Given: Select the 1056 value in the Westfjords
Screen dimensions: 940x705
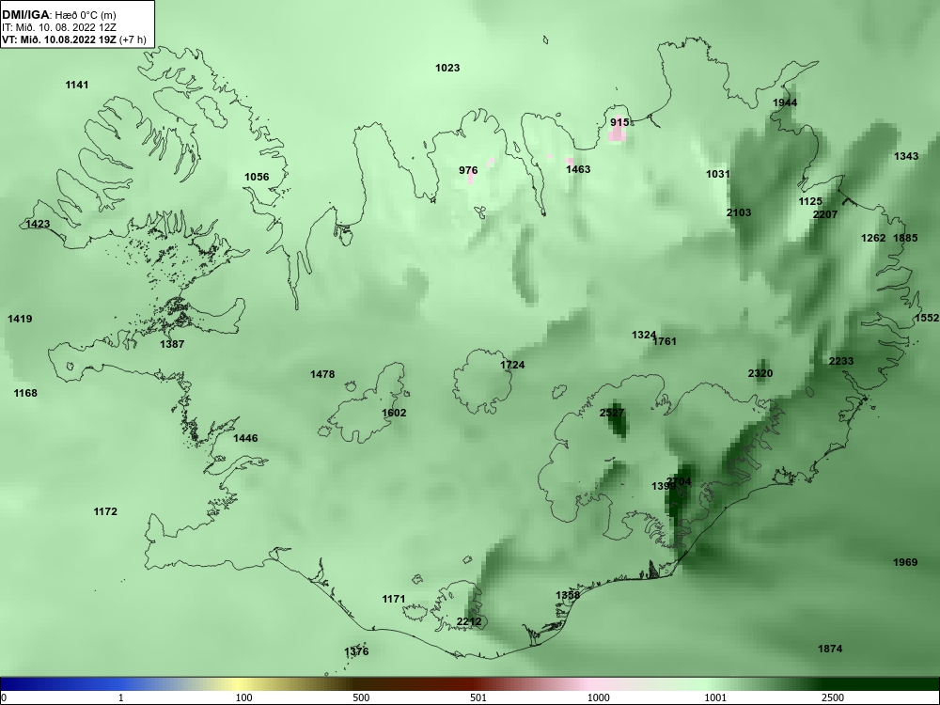Looking at the screenshot, I should click(257, 178).
